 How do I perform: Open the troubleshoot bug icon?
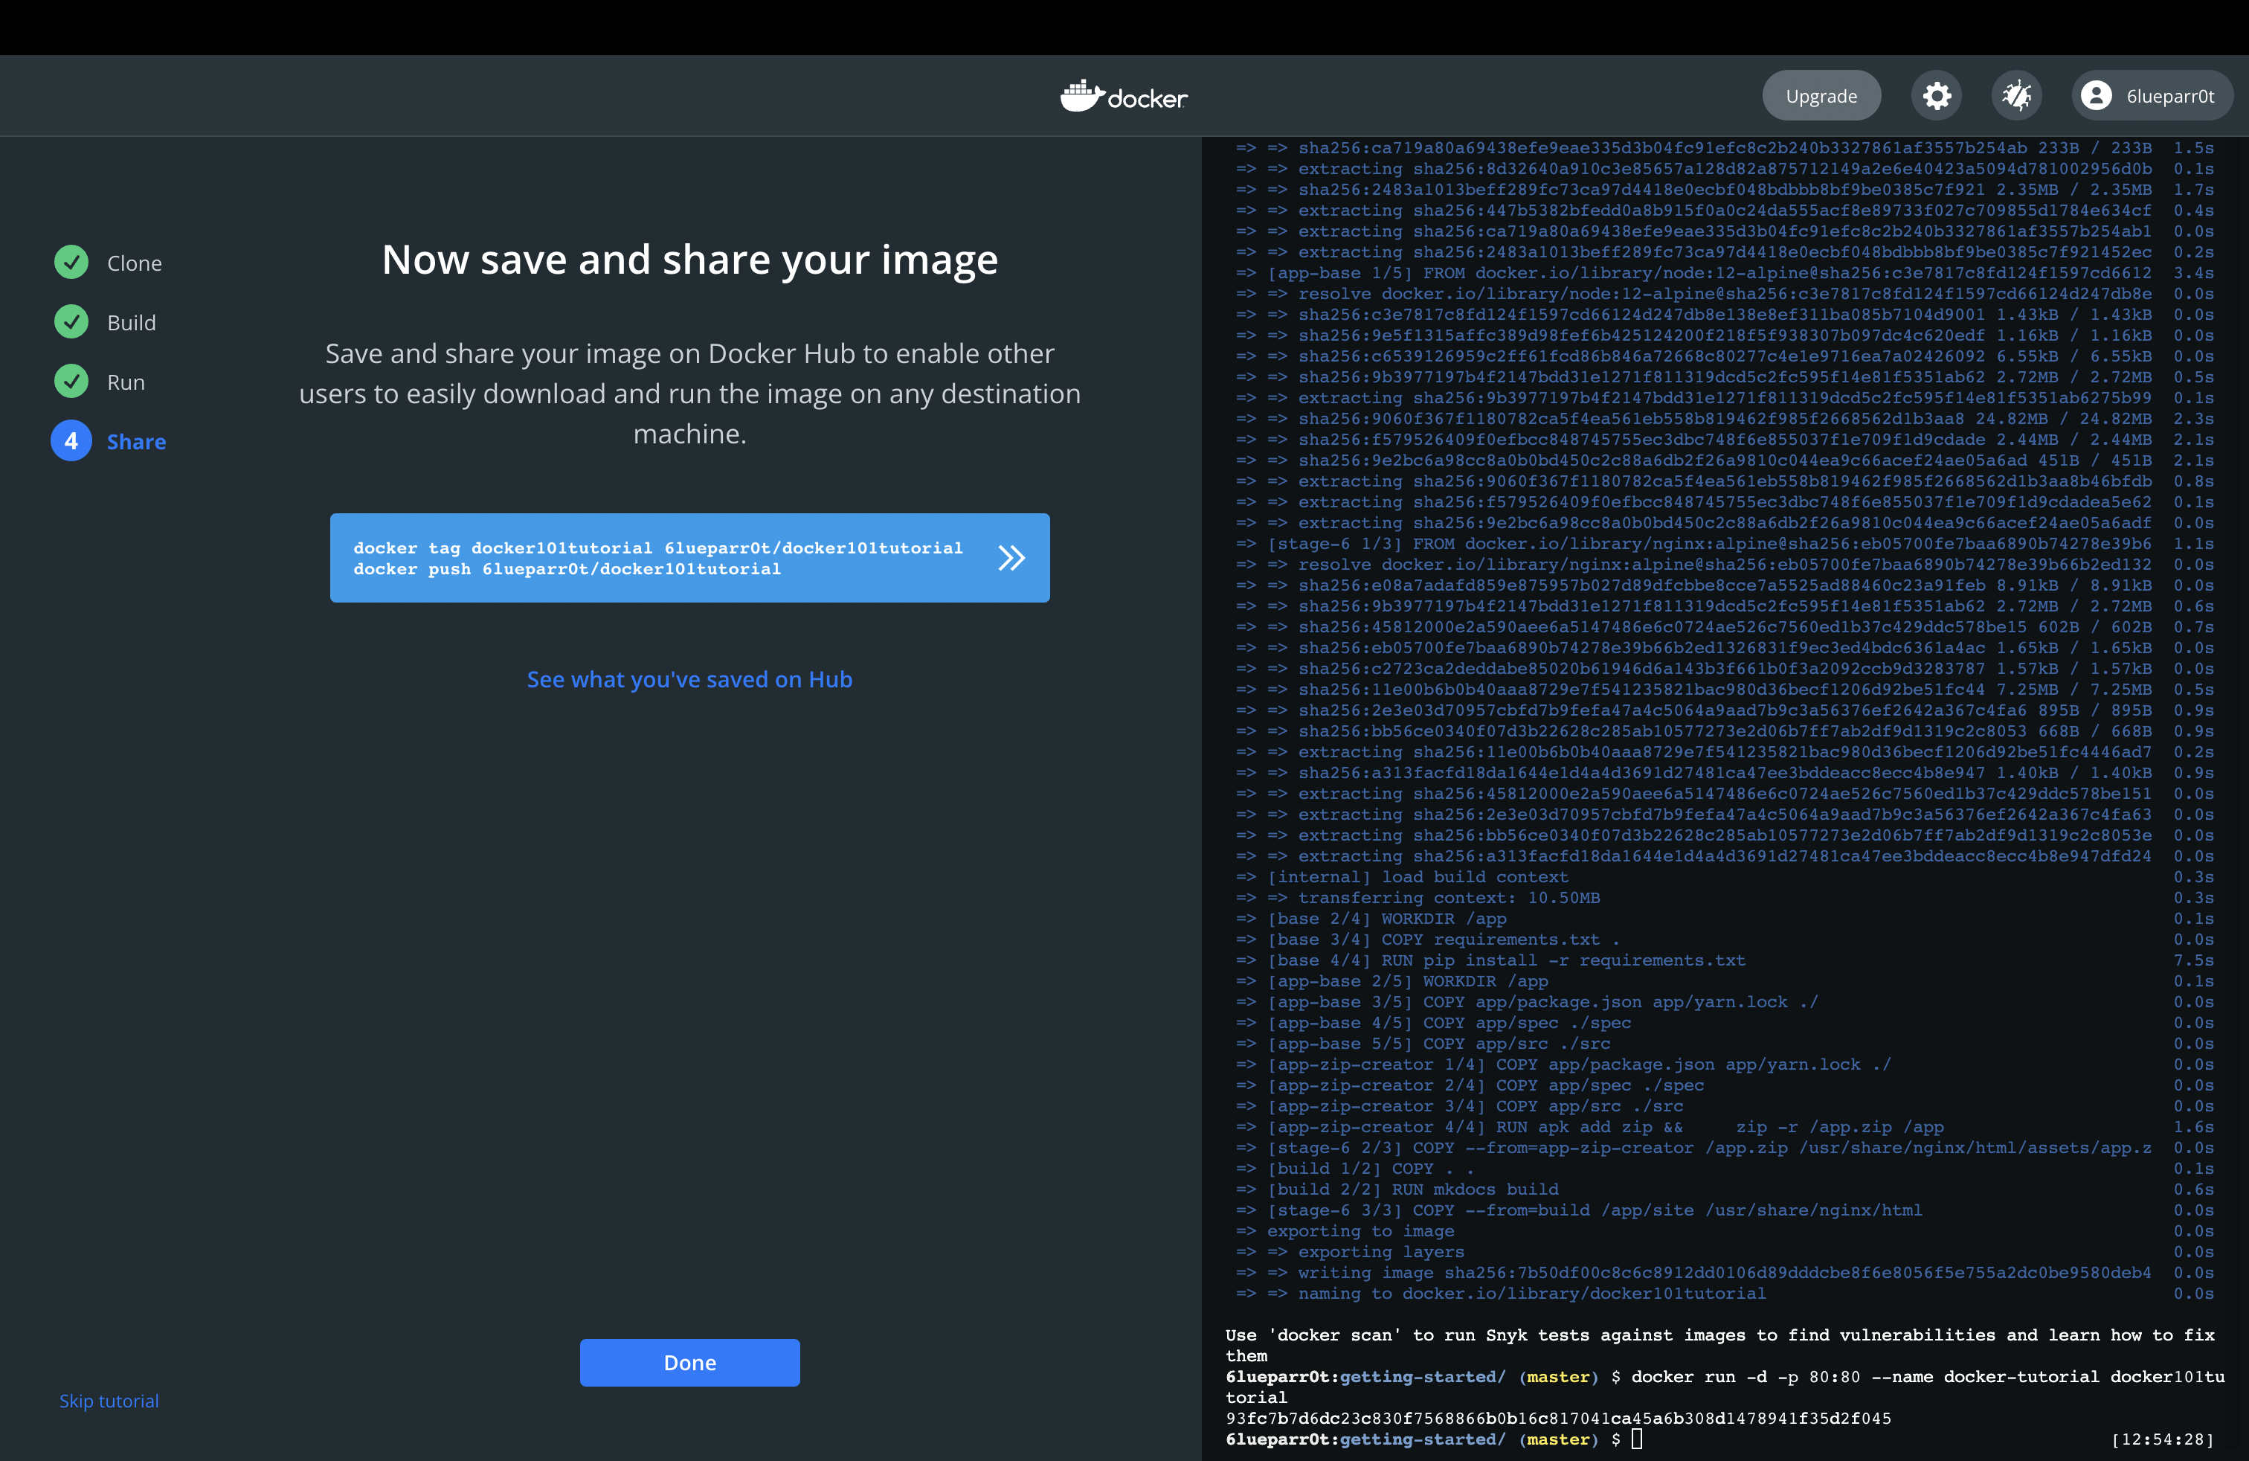click(2015, 95)
